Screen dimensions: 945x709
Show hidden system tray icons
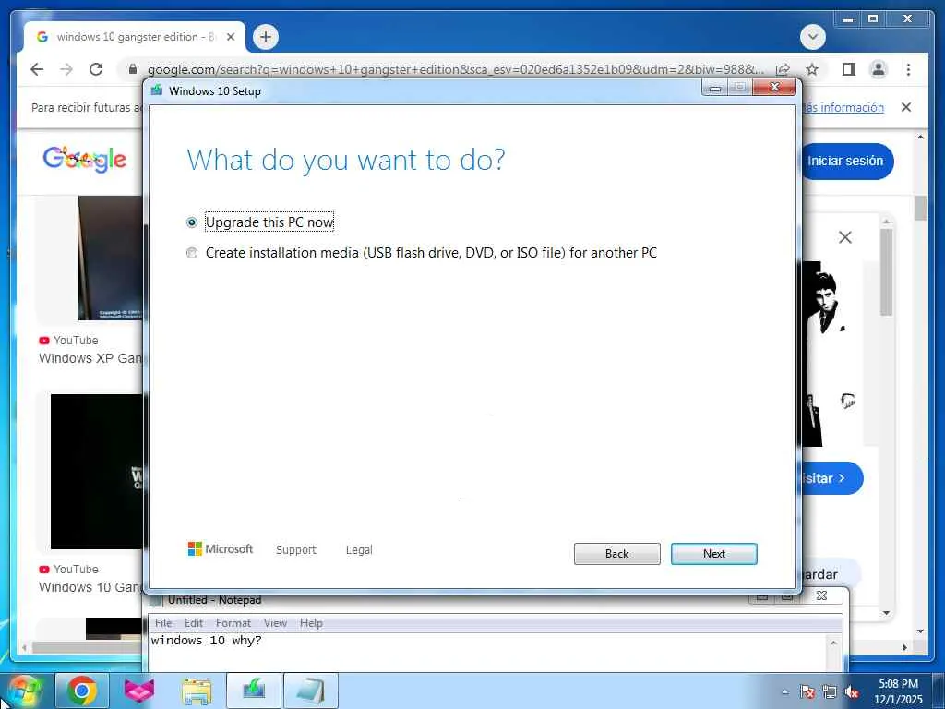(784, 692)
